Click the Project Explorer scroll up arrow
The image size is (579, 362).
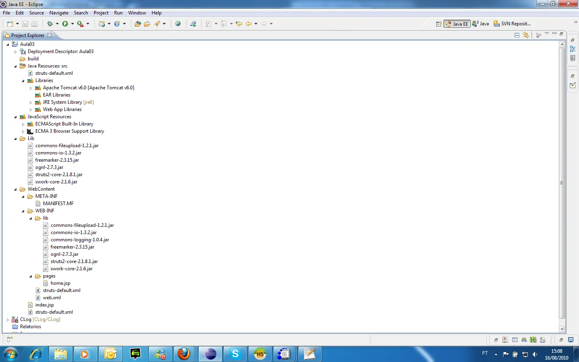coord(562,45)
